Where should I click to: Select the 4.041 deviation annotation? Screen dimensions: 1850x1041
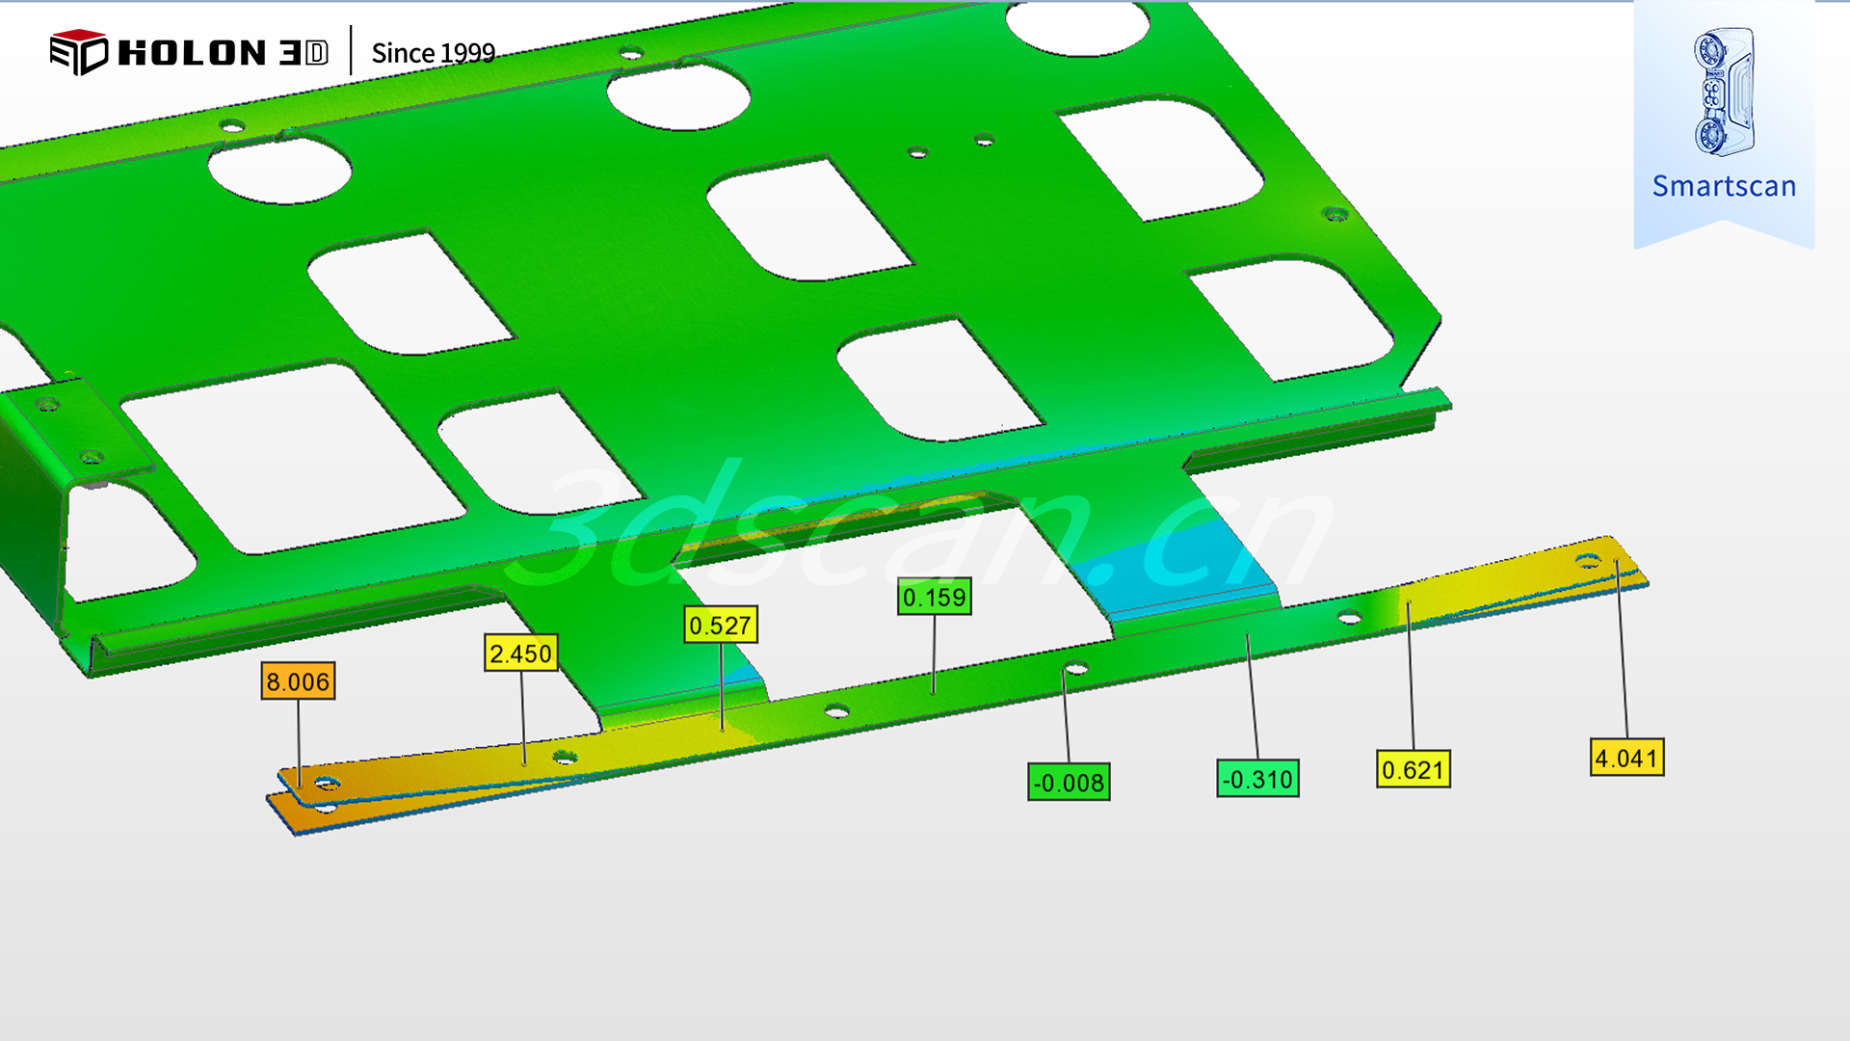pos(1626,759)
